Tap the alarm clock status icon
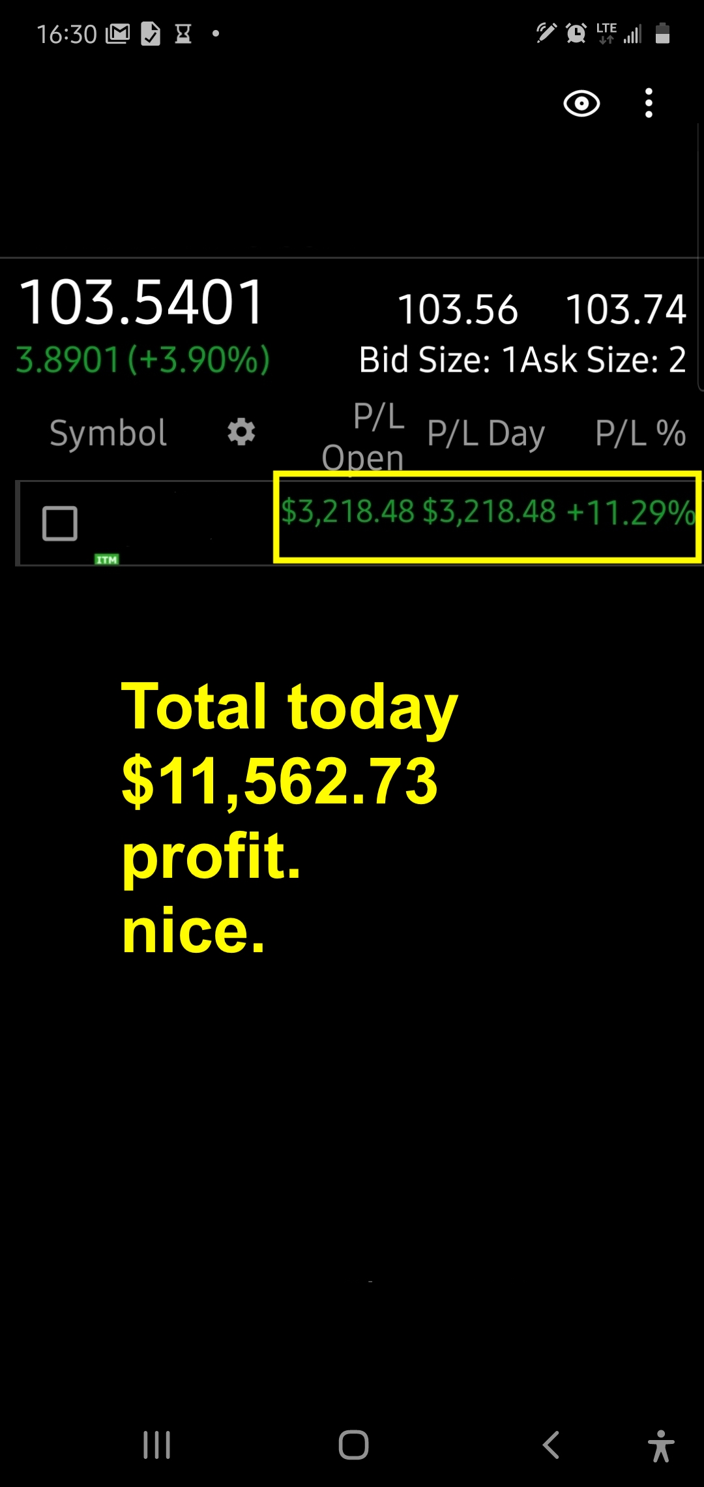Image resolution: width=704 pixels, height=1487 pixels. click(576, 33)
